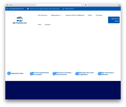Open the À Propos menu item
The image size is (126, 107).
click(x=99, y=15)
